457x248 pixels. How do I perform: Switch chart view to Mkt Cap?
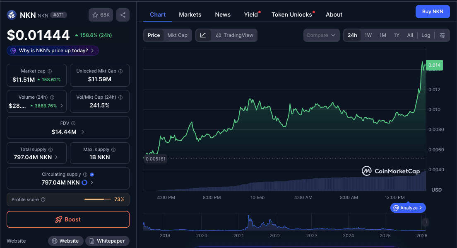177,35
